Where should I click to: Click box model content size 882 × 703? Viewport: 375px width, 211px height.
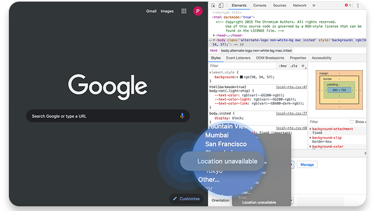pos(339,90)
